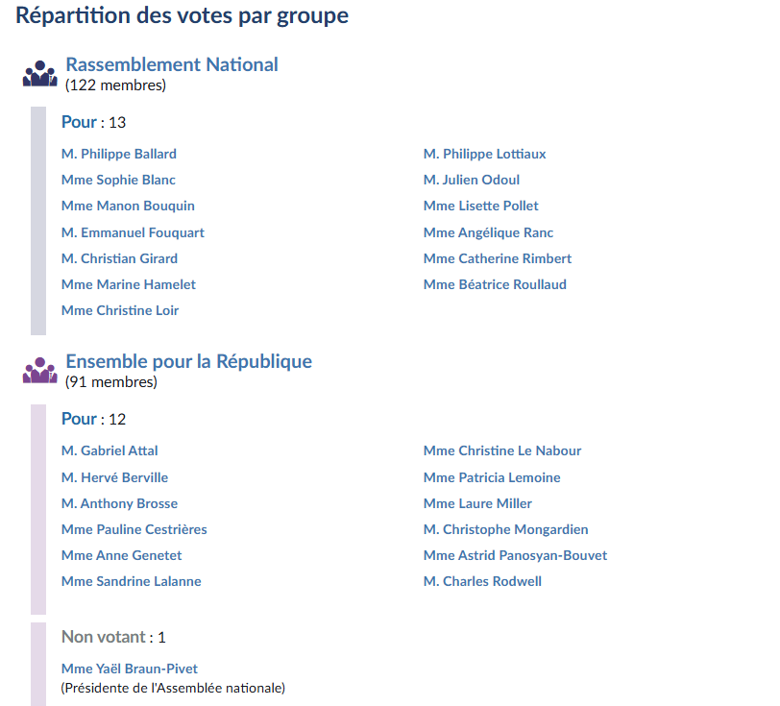The image size is (780, 706).
Task: Select Mme Sophie Blanc's name
Action: click(x=118, y=180)
